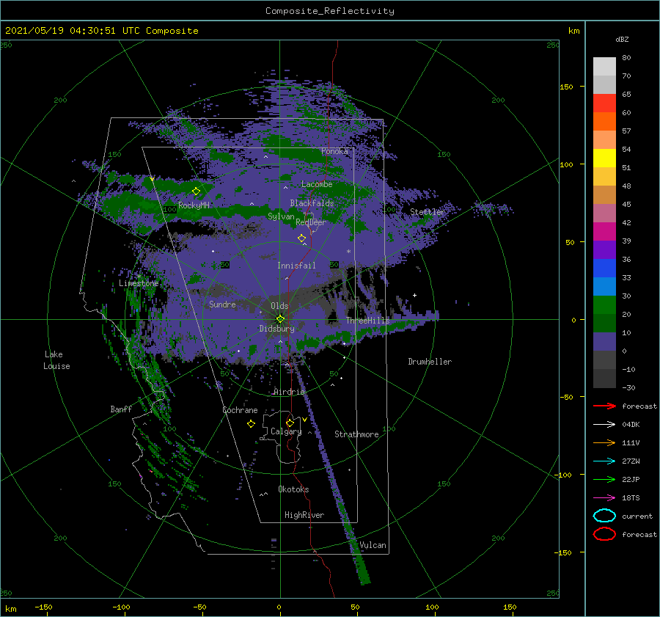Click the dBZ legend heading
The width and height of the screenshot is (660, 617).
point(622,39)
